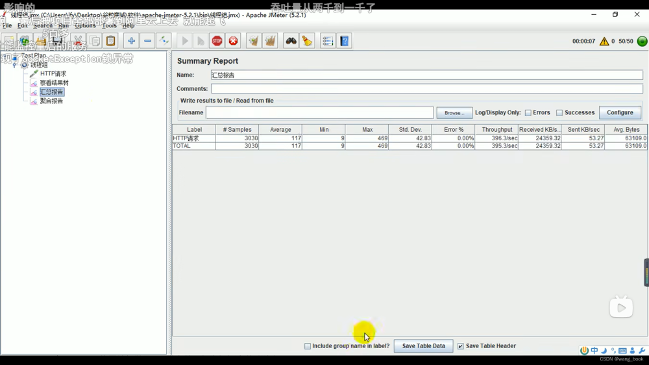Select 线程组 thread group node
Screen dimensions: 649x365
(x=39, y=65)
